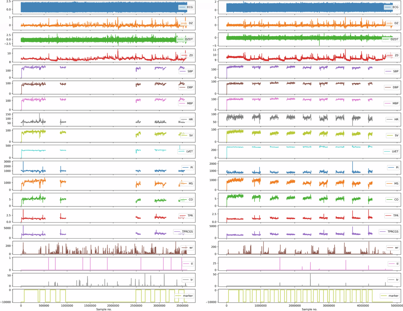This screenshot has width=403, height=311.
Task: Click the marker legend in the left column
Action: [x=186, y=296]
